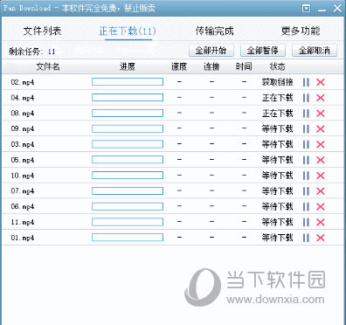
Task: Pause the 09.mp4 download
Action: (306, 128)
